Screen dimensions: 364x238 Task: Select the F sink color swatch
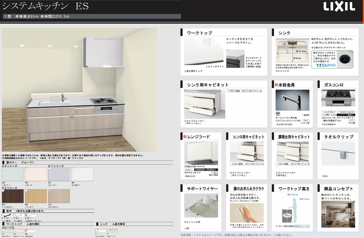(x=112, y=231)
